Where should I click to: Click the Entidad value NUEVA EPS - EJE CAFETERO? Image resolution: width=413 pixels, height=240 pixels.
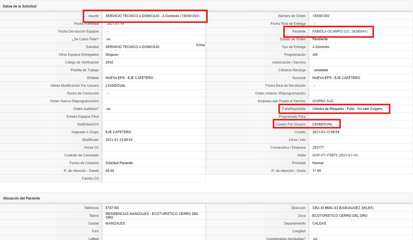tap(129, 78)
